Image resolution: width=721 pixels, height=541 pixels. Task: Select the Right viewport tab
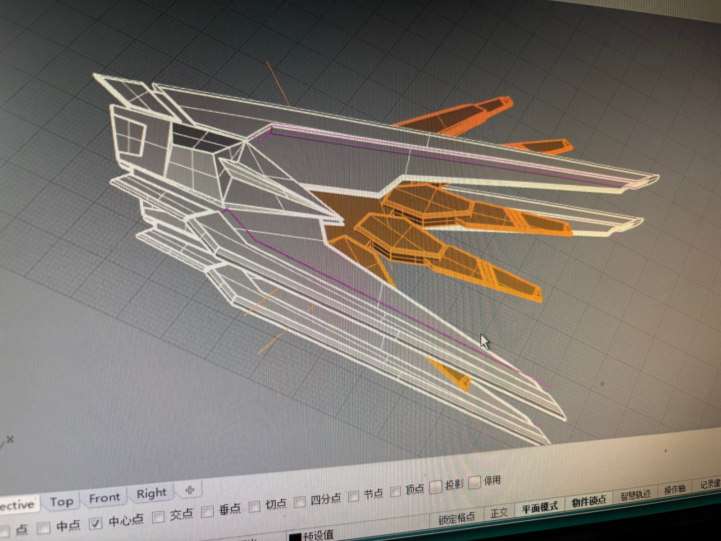[x=151, y=494]
